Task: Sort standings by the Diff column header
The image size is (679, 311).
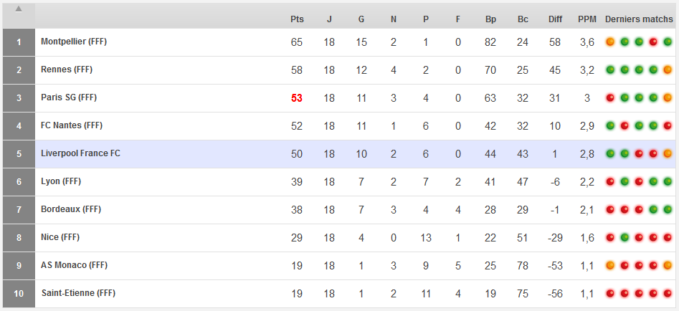Action: pos(555,19)
